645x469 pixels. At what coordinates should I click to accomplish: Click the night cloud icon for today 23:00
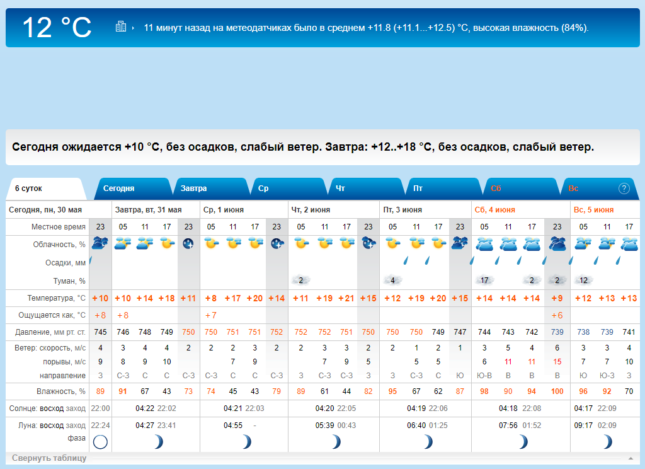pos(100,243)
